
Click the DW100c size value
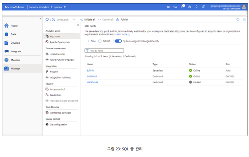(x=230, y=76)
